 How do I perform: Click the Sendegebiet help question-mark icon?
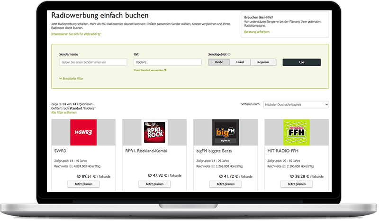click(229, 54)
